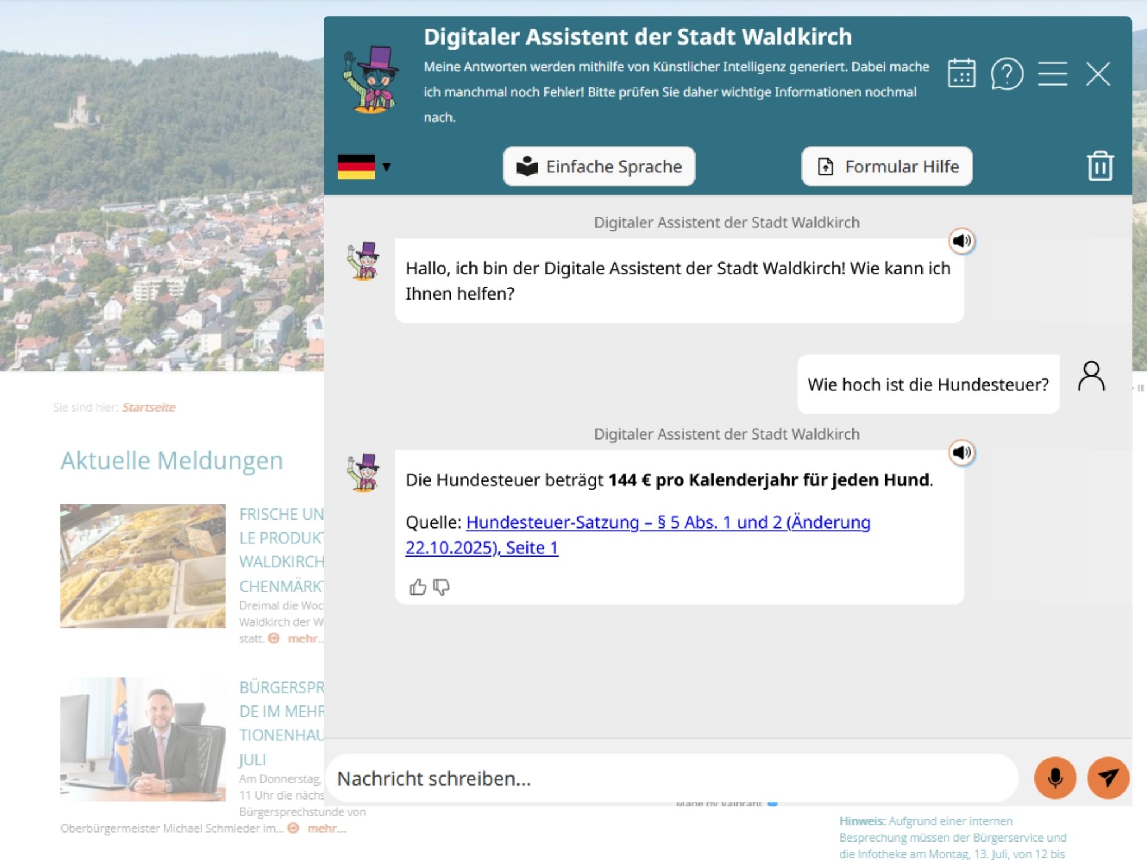Open the mayor Bürgersprechstunde thumbnail
Screen dimensions: 1147x860
143,739
